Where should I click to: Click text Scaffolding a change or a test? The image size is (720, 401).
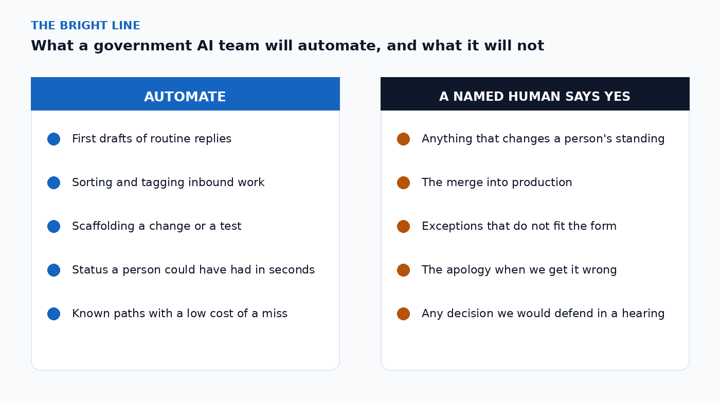(157, 226)
